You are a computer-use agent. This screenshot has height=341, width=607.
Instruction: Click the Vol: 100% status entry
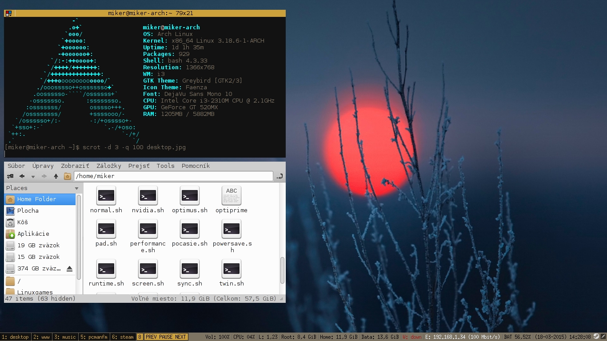[x=217, y=337]
